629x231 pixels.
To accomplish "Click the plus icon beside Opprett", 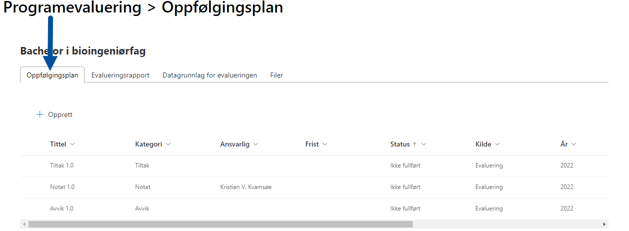I will coord(40,114).
